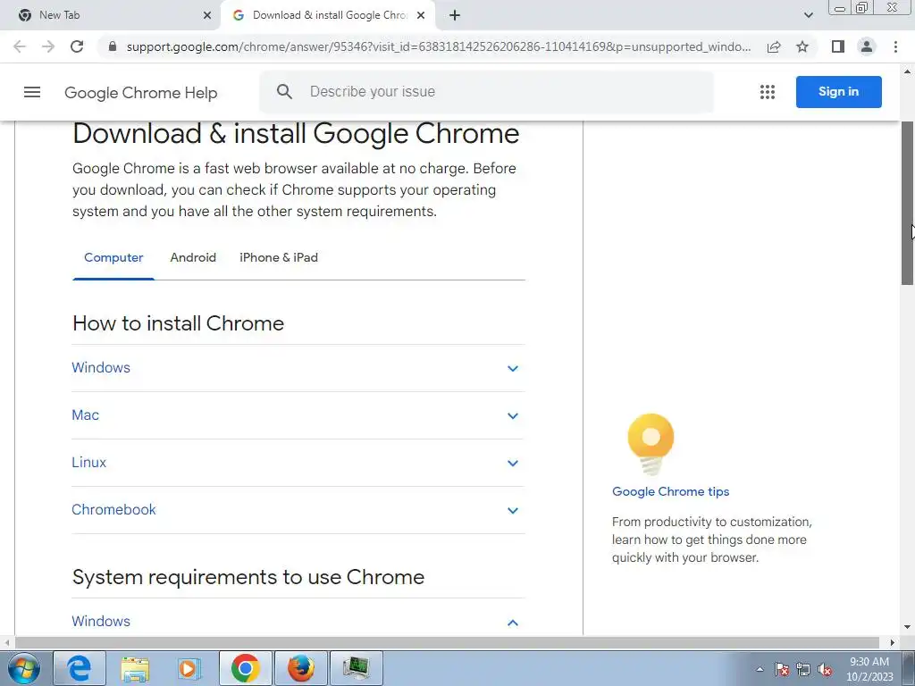915x686 pixels.
Task: Share this page using the share icon
Action: click(774, 46)
